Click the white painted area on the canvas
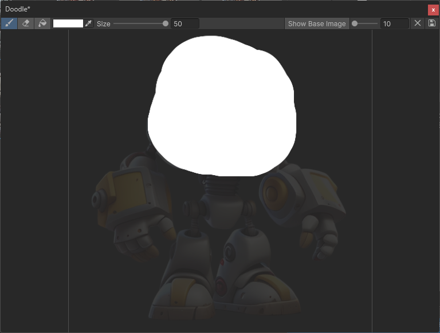The height and width of the screenshot is (333, 440). pos(222,106)
